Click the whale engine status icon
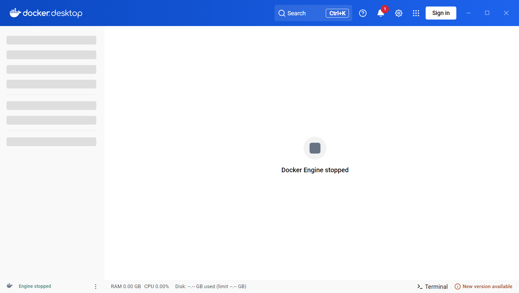519x293 pixels. (x=10, y=286)
